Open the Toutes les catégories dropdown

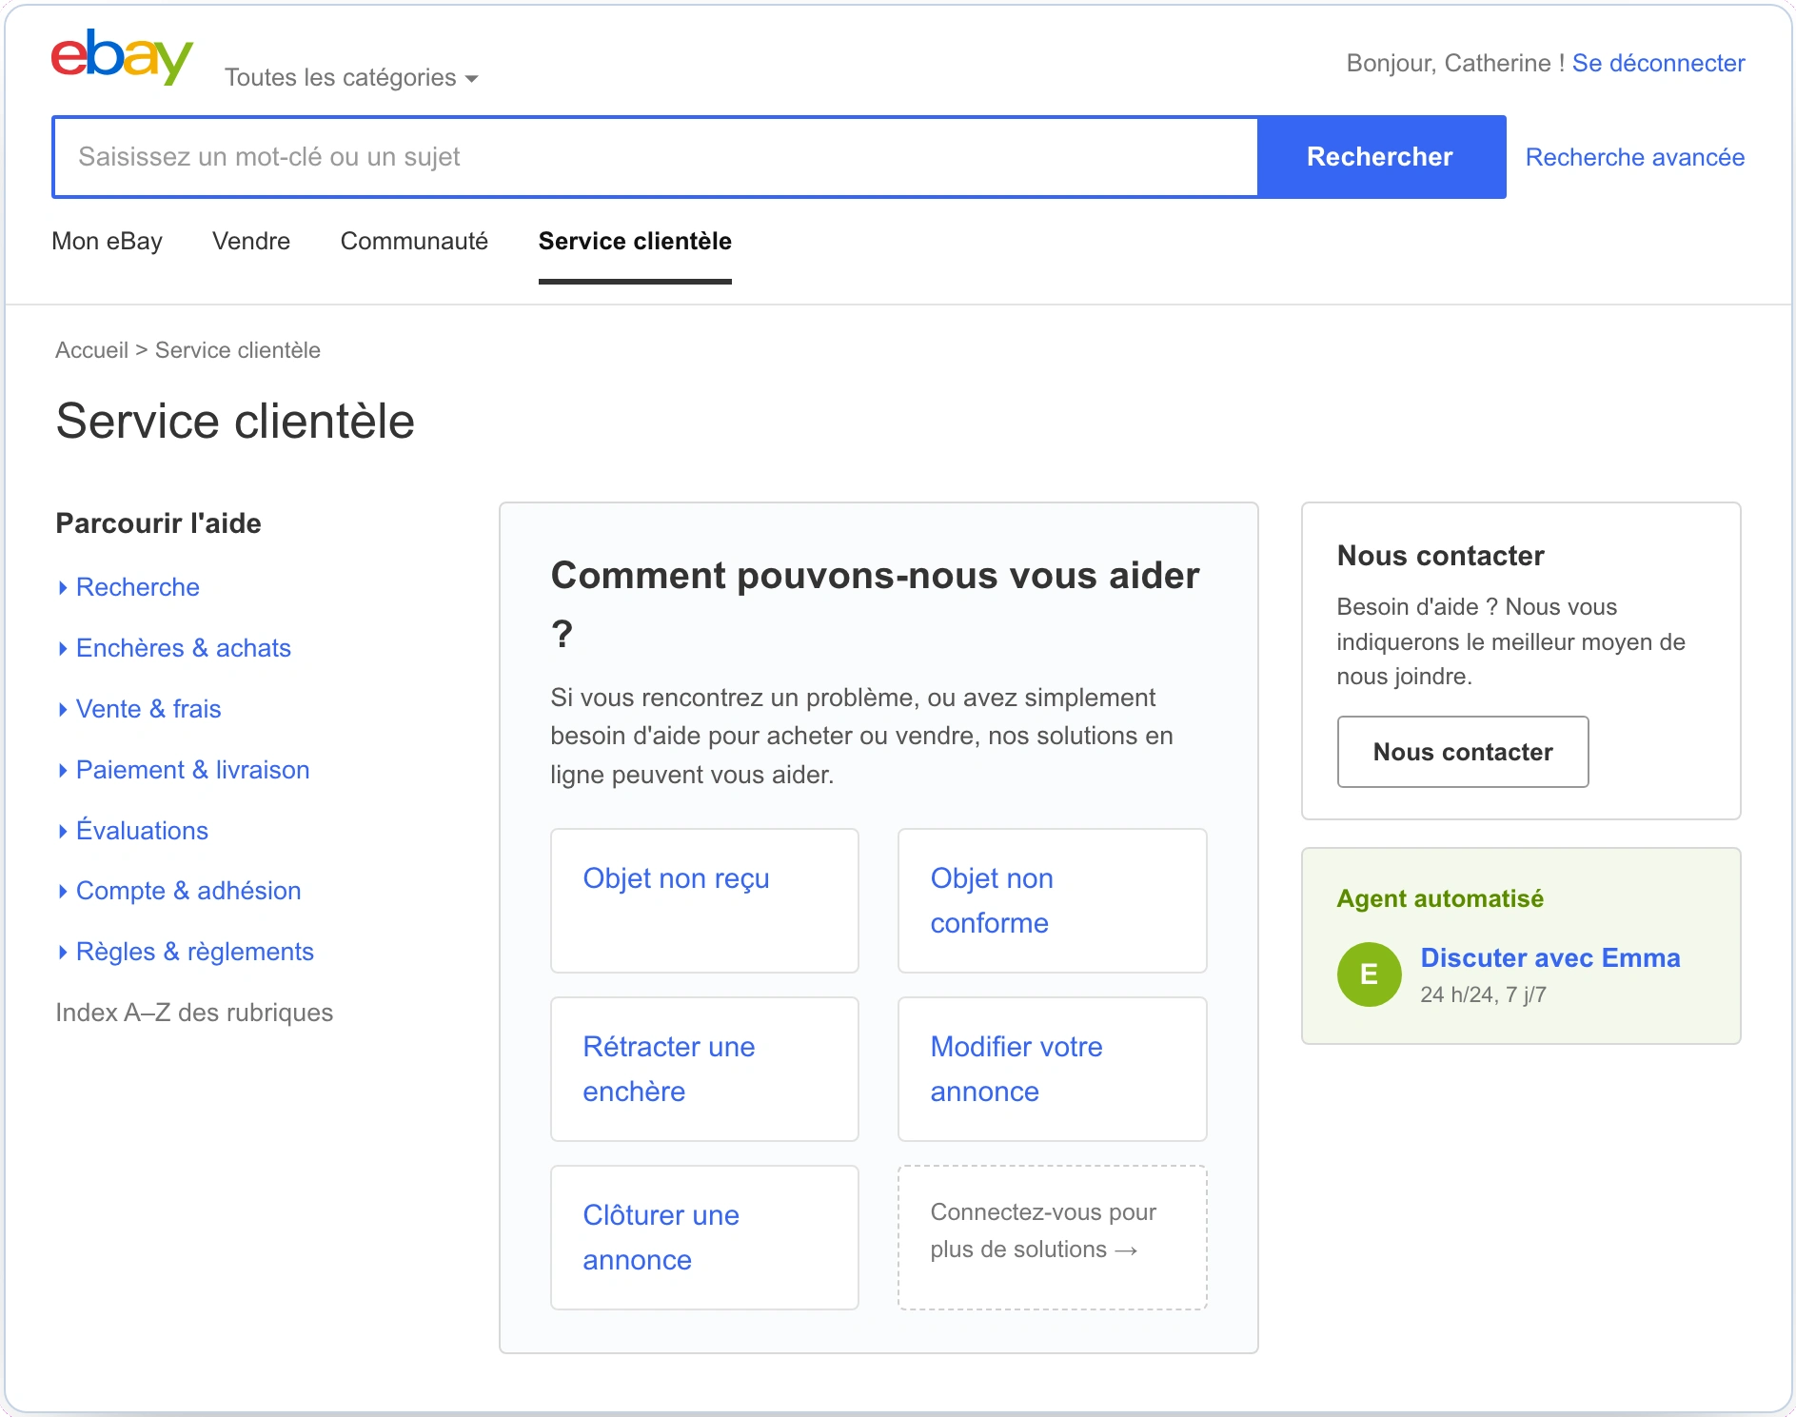coord(351,77)
